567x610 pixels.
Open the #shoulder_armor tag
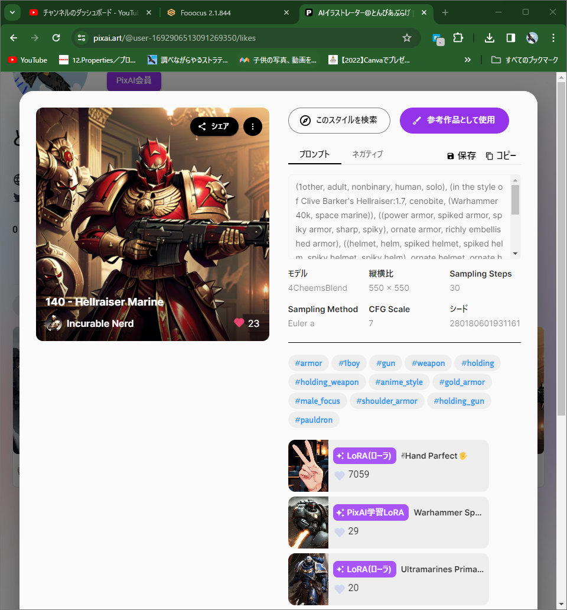pos(387,401)
